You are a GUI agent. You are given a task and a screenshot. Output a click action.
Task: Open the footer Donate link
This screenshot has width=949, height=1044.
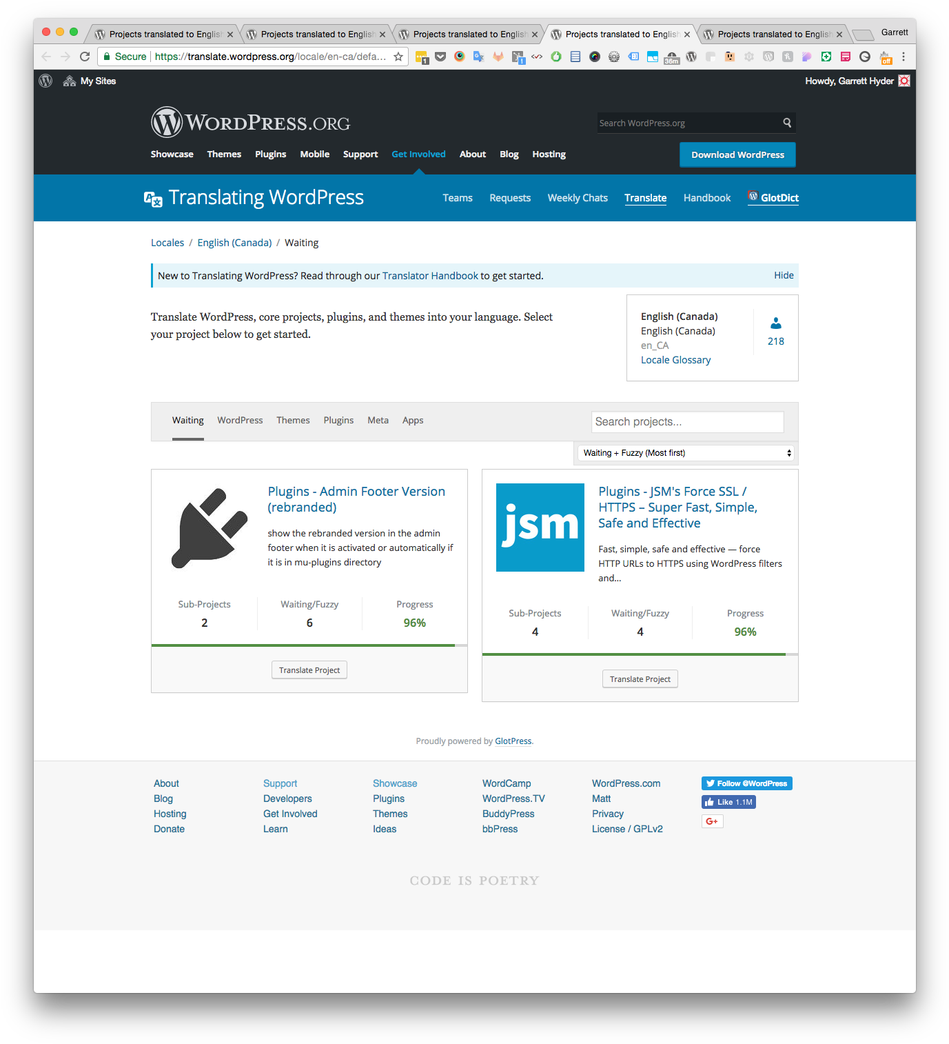pyautogui.click(x=169, y=829)
